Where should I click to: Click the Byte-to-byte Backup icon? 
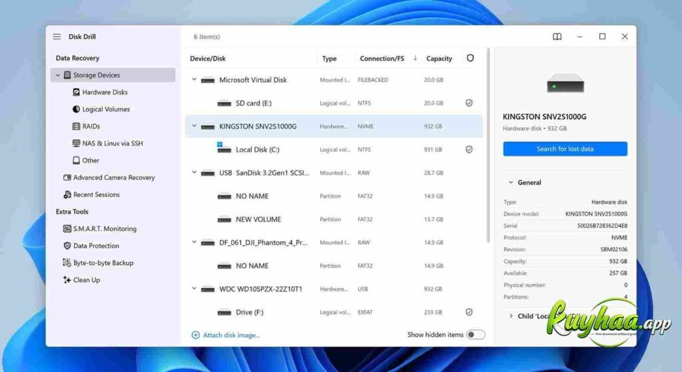67,262
